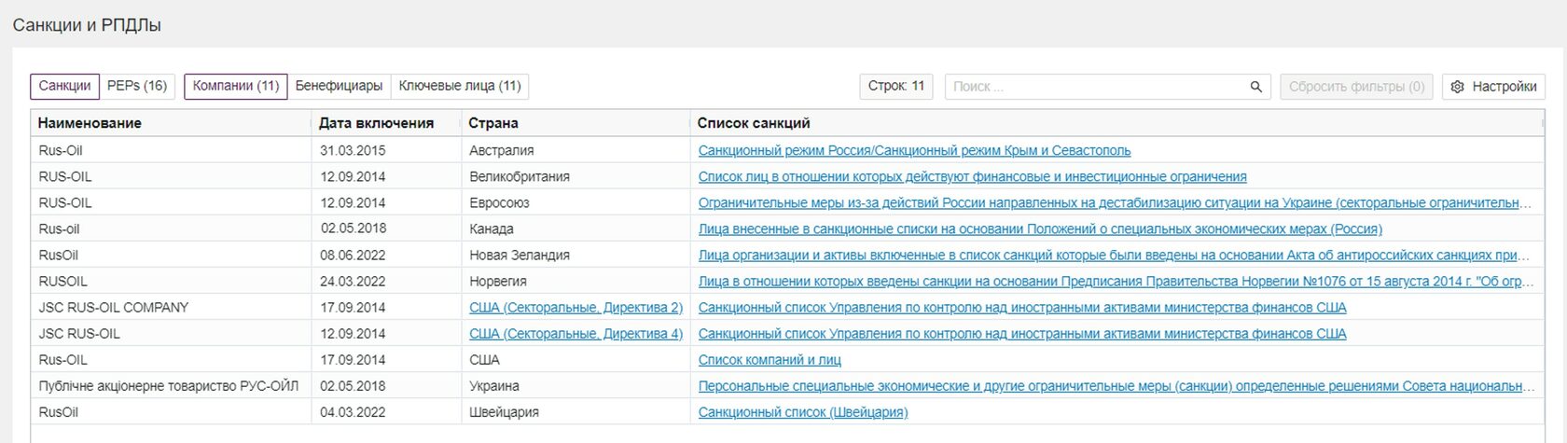Image resolution: width=1567 pixels, height=443 pixels.
Task: Click the Поиск search field
Action: point(1096,87)
